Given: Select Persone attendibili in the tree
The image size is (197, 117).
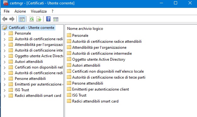Looking at the screenshot, I should pyautogui.click(x=30, y=79).
